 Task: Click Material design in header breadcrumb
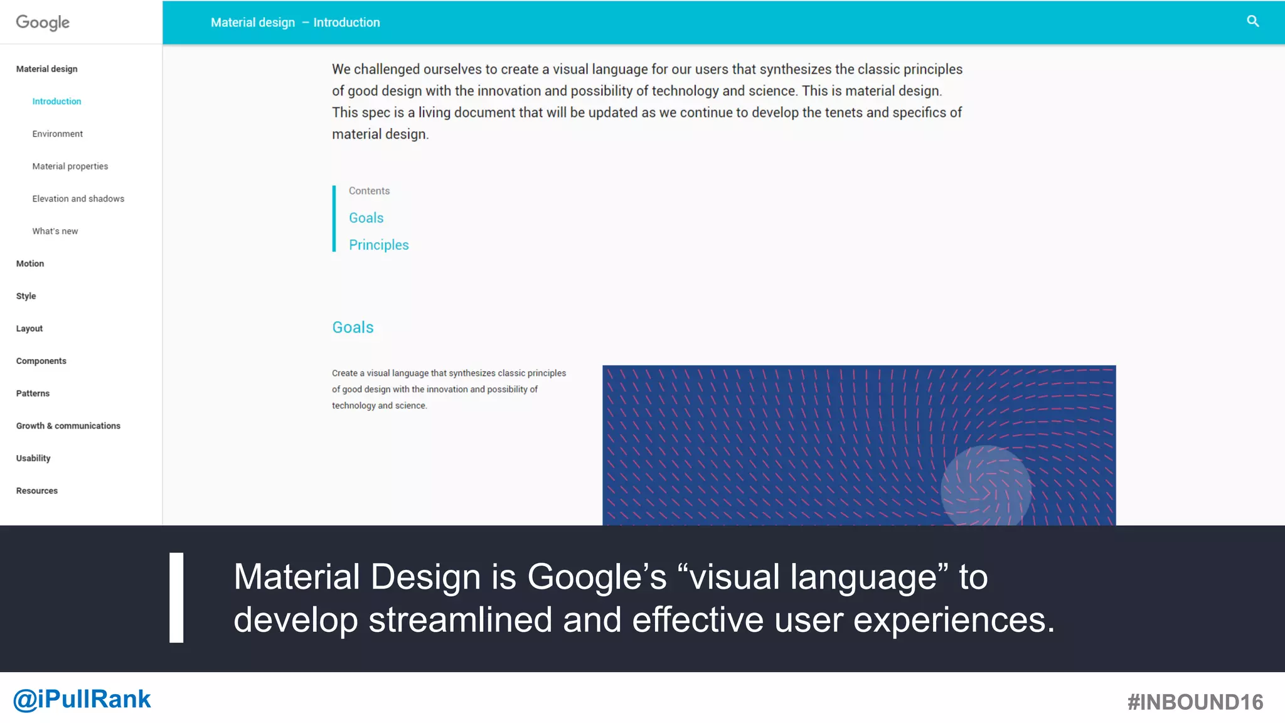253,23
